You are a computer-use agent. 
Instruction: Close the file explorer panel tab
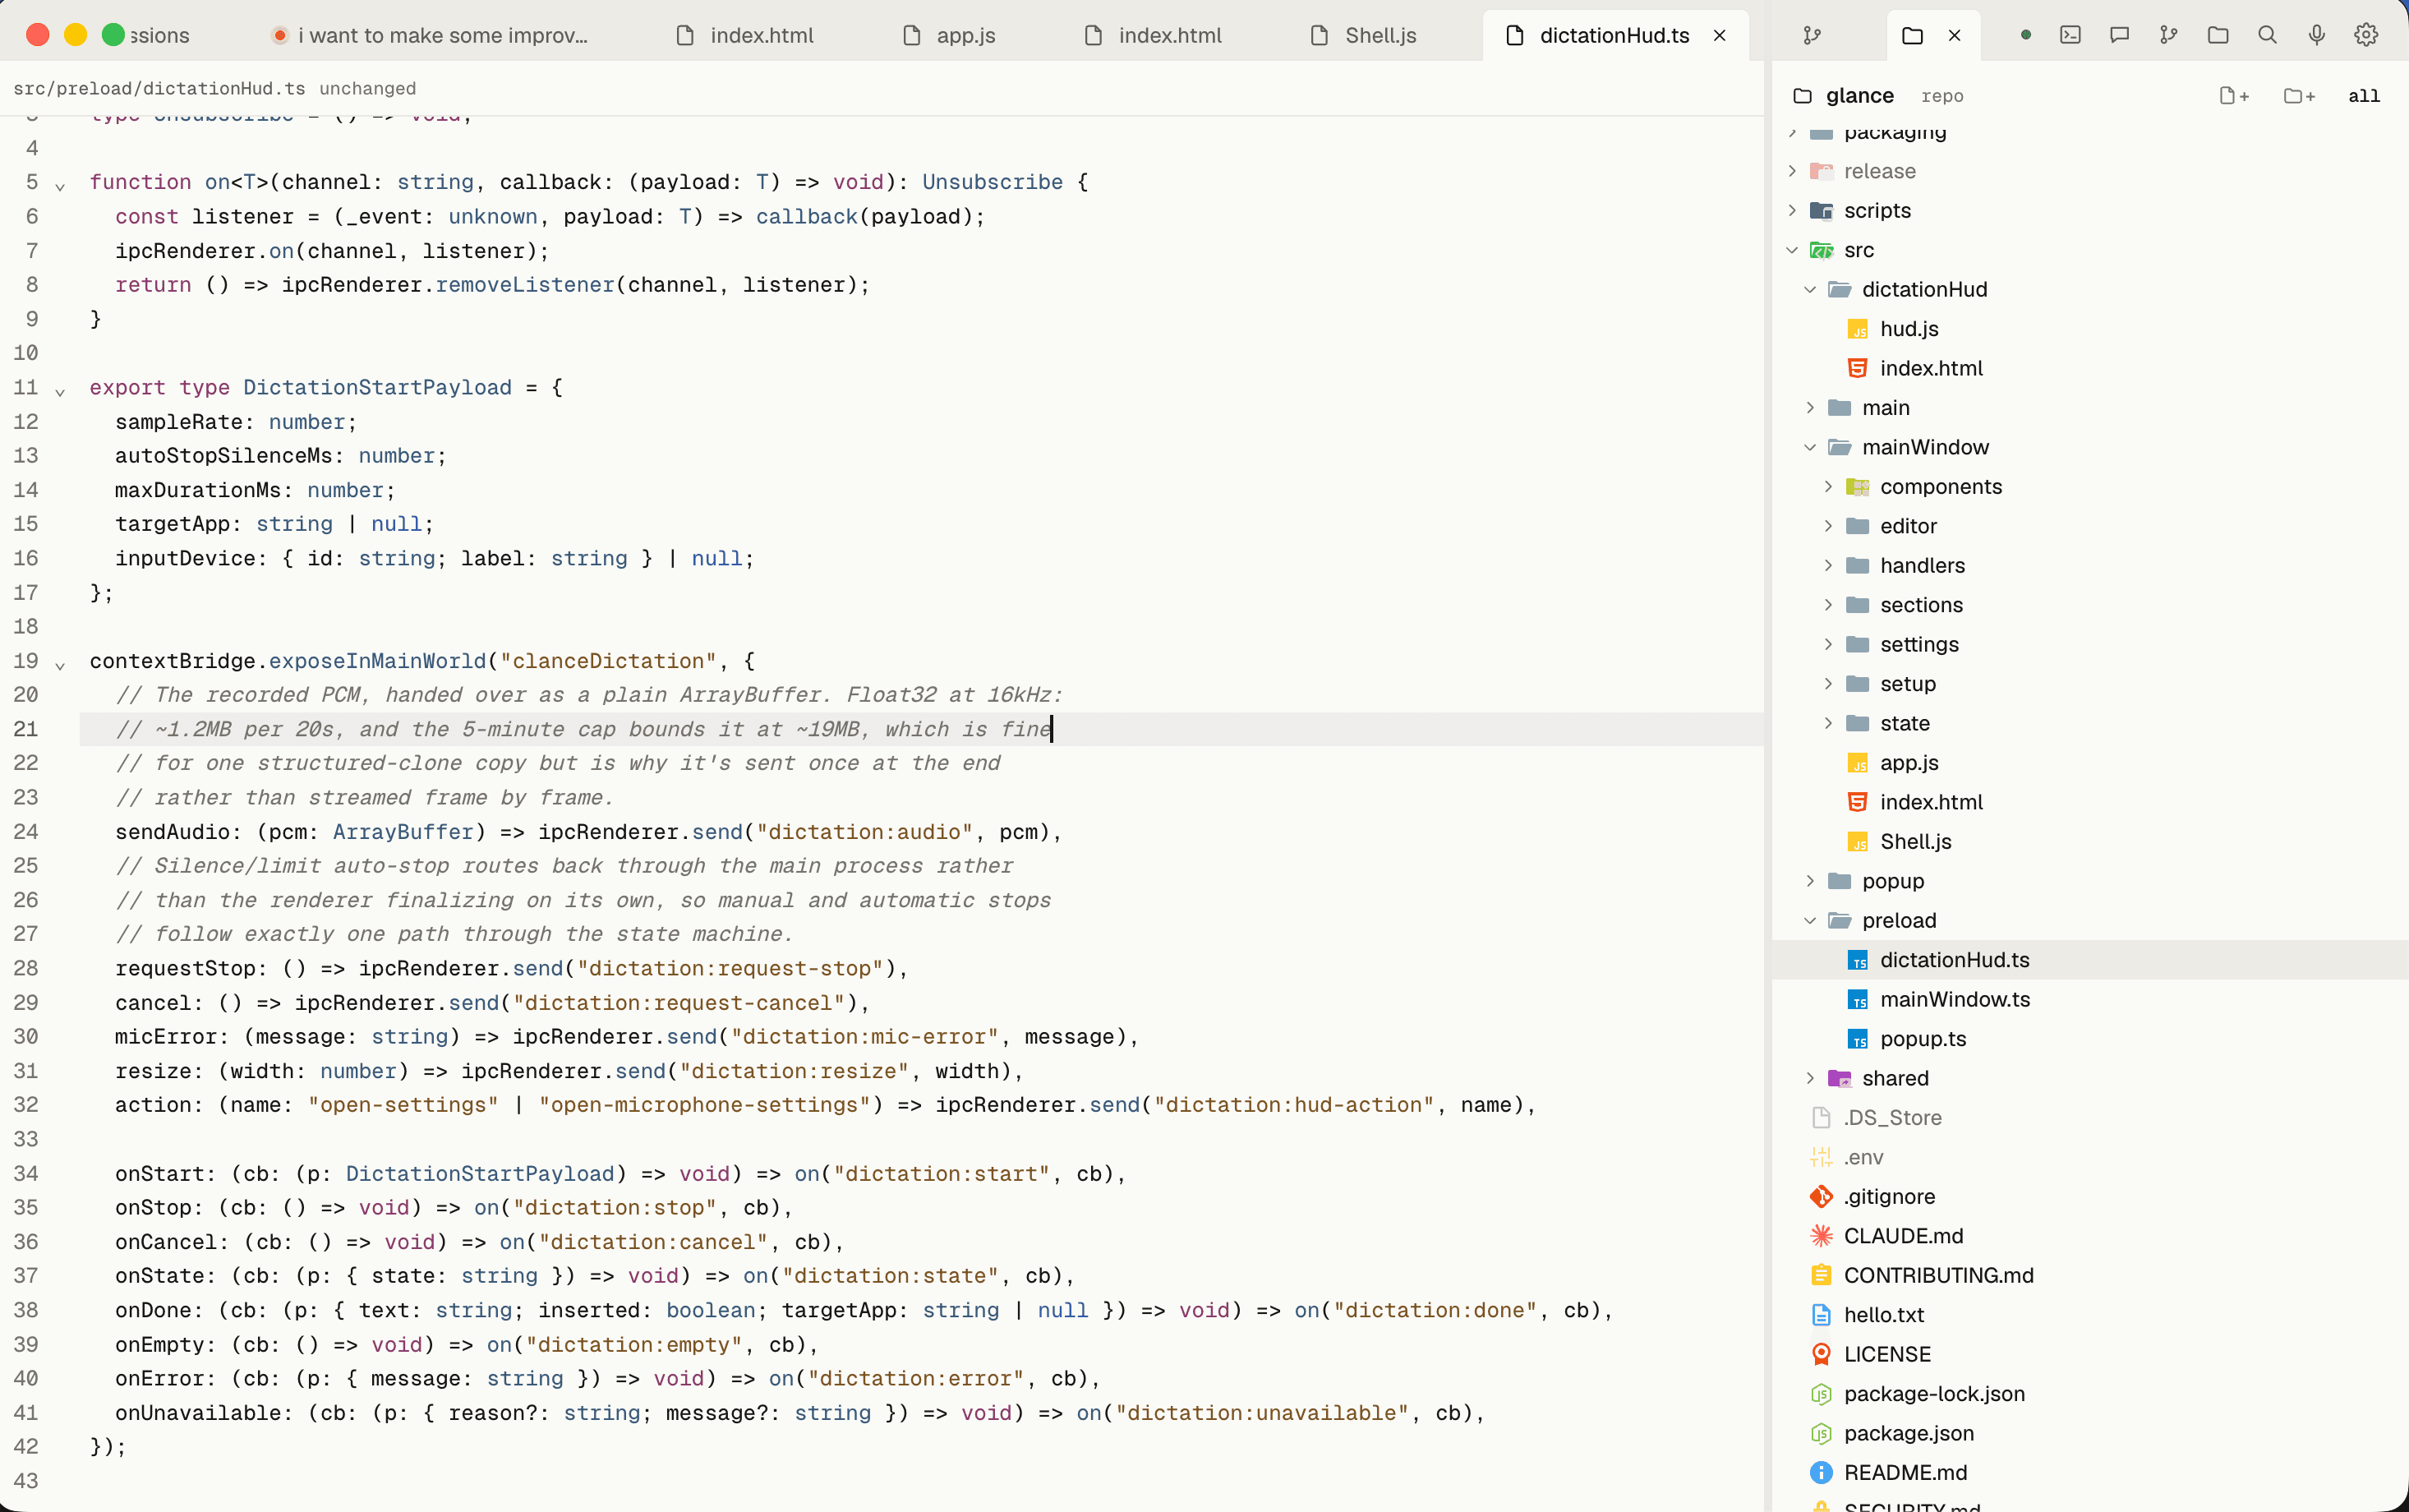pos(1954,35)
